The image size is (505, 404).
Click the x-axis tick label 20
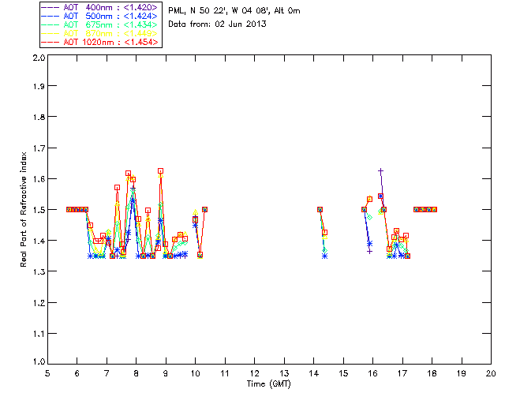pos(491,374)
